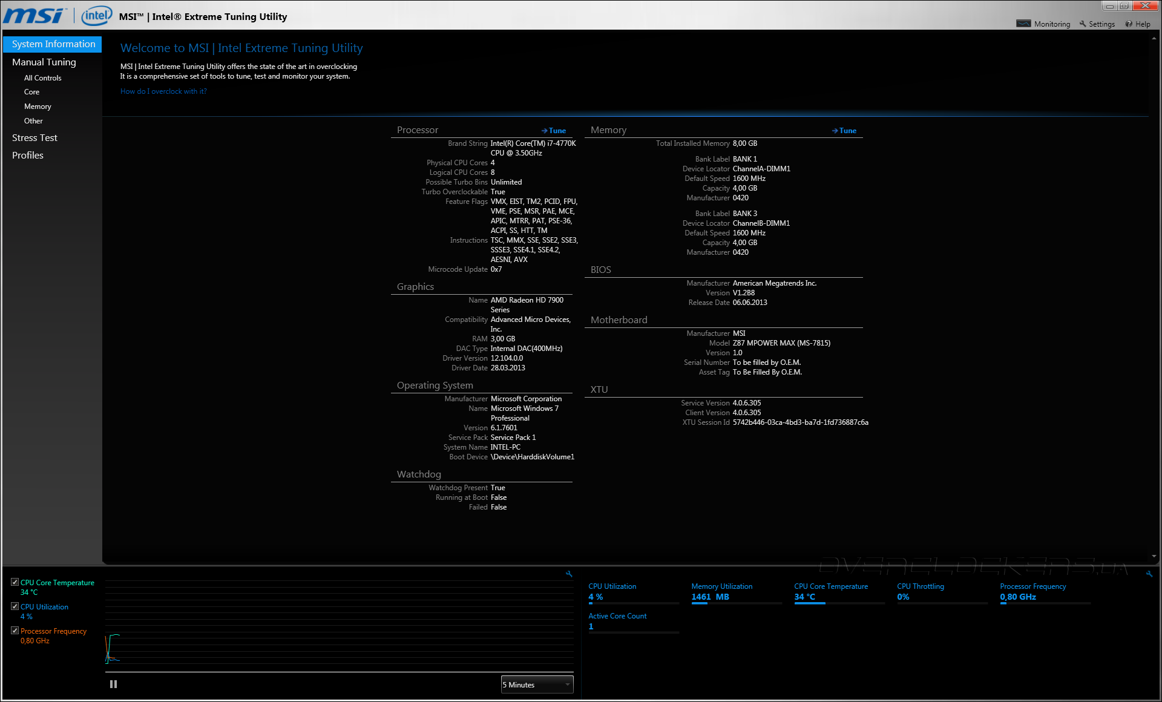Image resolution: width=1162 pixels, height=702 pixels.
Task: Click 'How do I overclock with it?' link
Action: pyautogui.click(x=163, y=91)
